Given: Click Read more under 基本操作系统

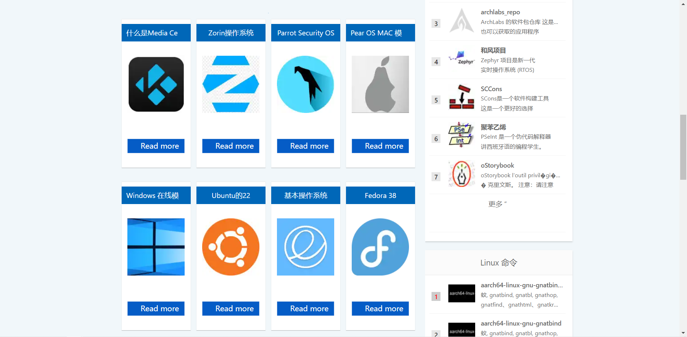Looking at the screenshot, I should [306, 308].
